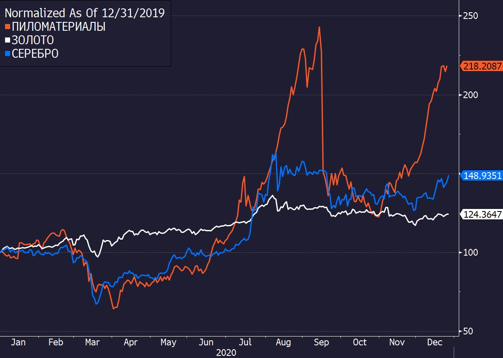Image resolution: width=503 pixels, height=358 pixels.
Task: Click the blue 148.9351 value tag
Action: pos(482,176)
